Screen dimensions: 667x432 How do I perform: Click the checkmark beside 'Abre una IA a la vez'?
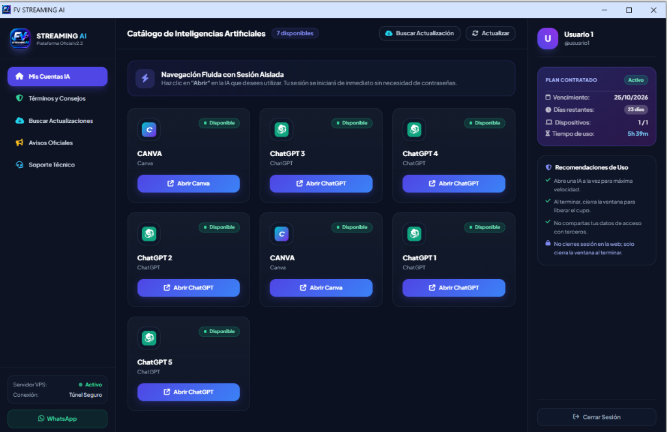548,180
